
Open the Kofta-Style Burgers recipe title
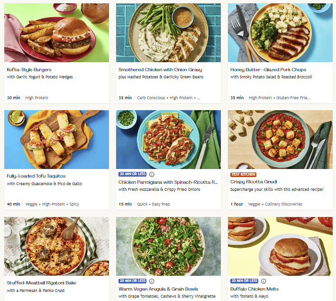pyautogui.click(x=29, y=69)
